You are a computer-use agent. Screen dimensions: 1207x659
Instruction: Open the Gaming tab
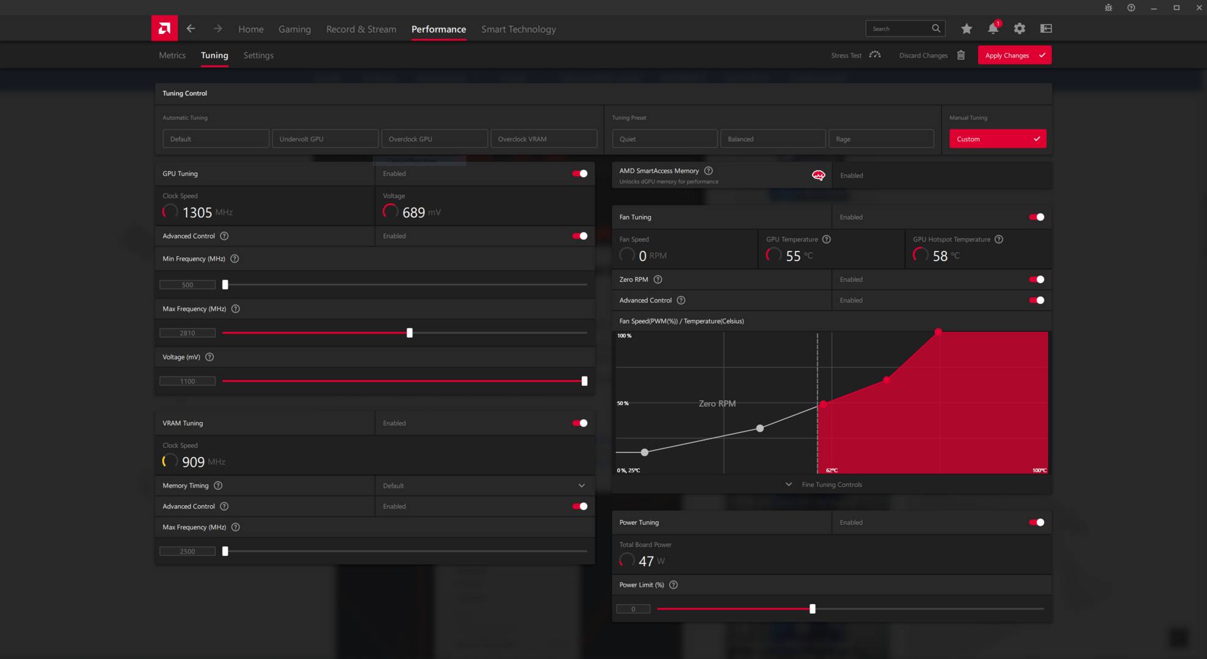click(x=294, y=29)
